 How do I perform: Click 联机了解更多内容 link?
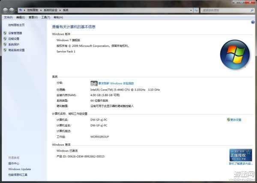(x=241, y=164)
